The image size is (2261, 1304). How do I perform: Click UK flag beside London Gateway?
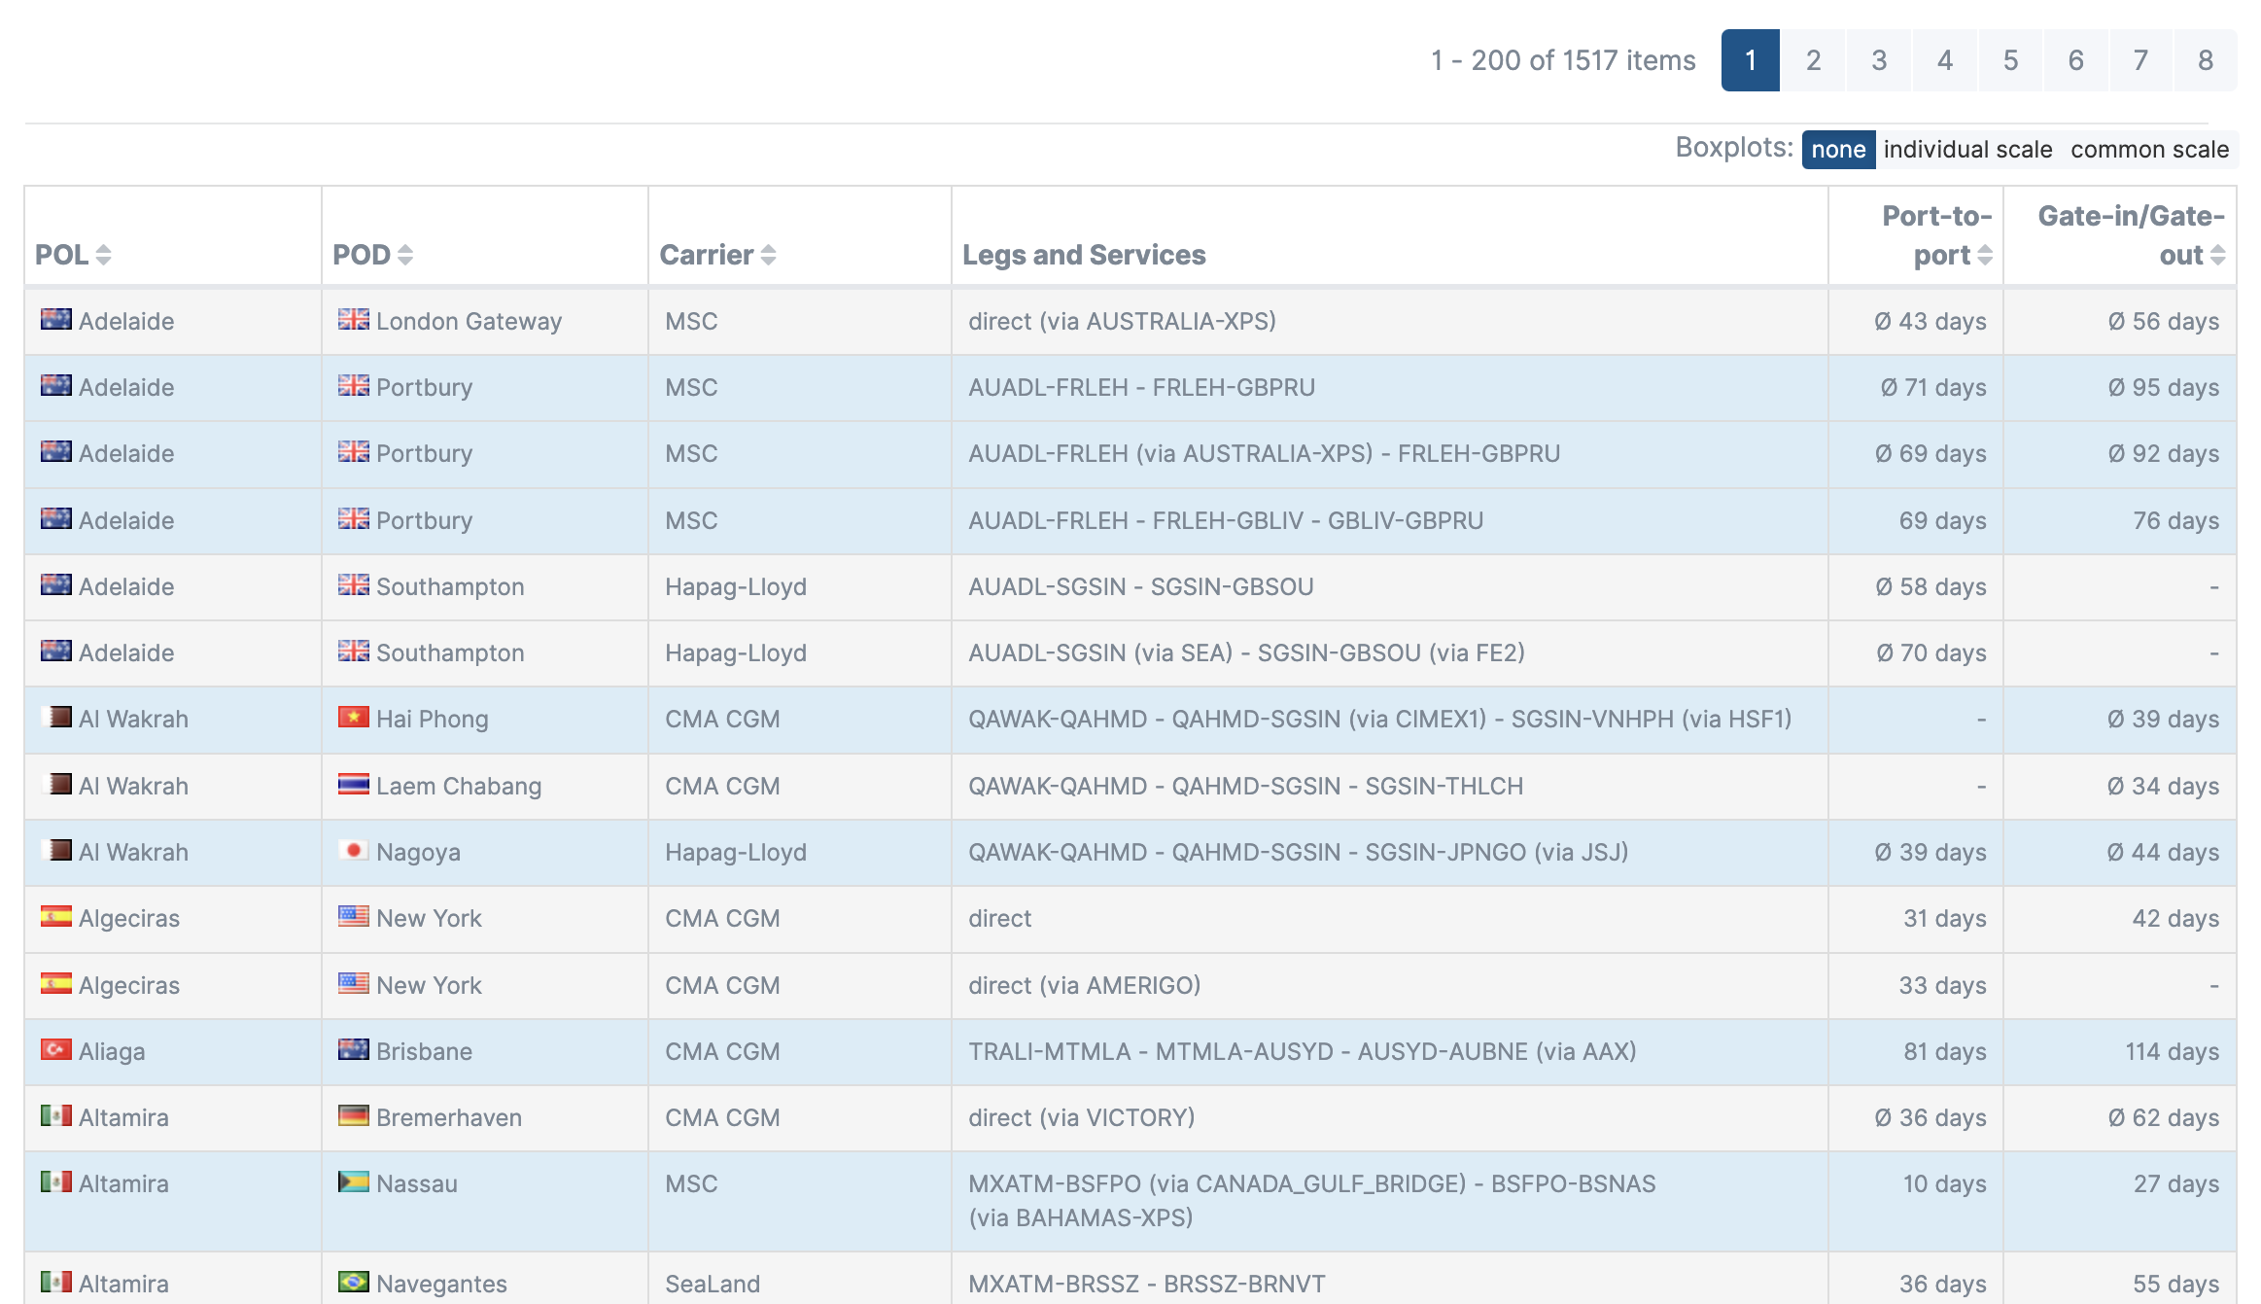(x=354, y=319)
